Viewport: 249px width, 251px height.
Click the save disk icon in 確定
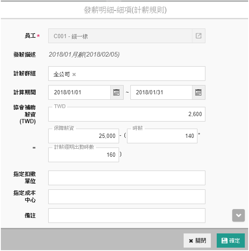coord(224,241)
